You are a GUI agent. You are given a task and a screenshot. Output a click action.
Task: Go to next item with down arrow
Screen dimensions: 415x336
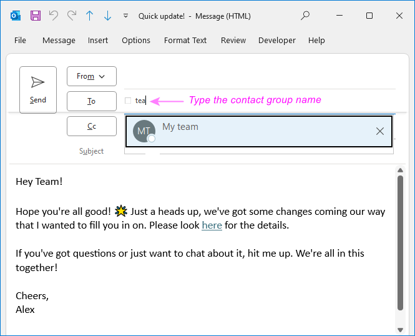(107, 16)
